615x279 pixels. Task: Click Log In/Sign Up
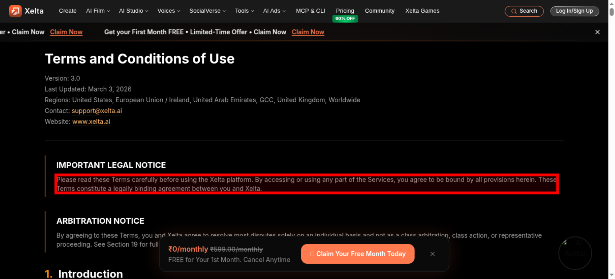click(x=574, y=11)
